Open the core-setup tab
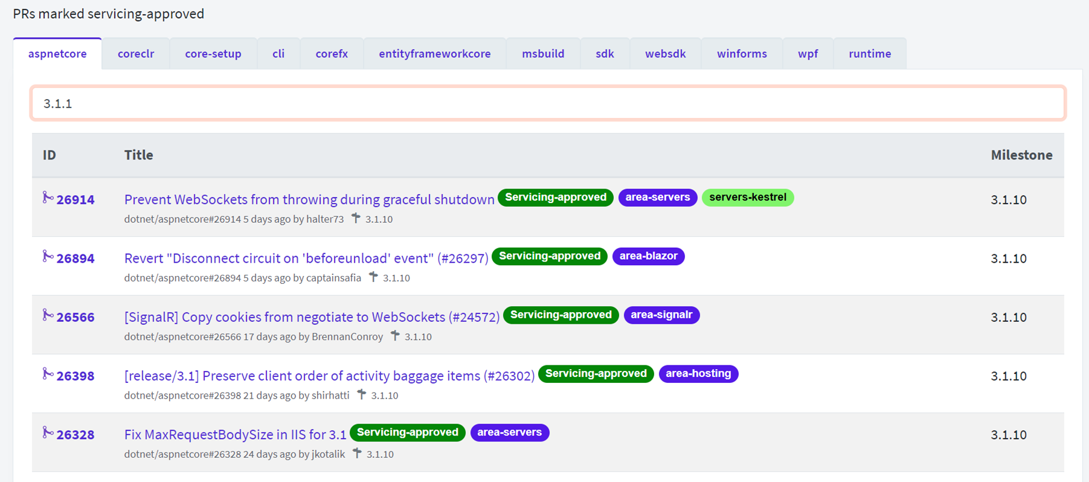 pos(213,54)
